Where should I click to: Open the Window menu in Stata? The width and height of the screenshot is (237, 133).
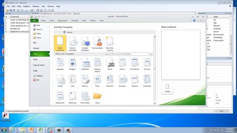51,6
